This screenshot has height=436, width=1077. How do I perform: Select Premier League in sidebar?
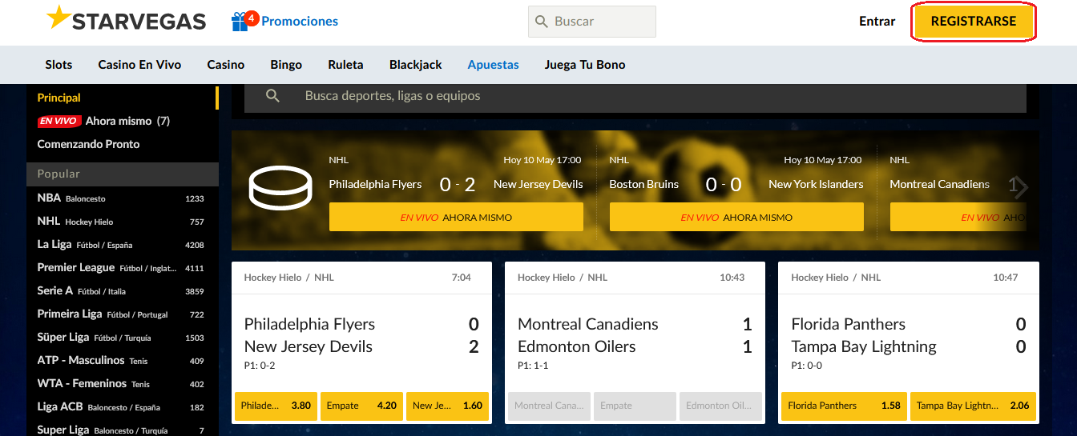(120, 268)
